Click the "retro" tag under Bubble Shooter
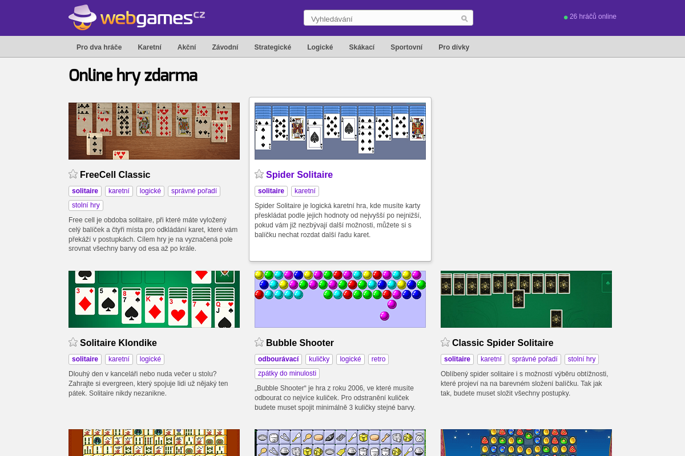The image size is (685, 456). point(378,359)
